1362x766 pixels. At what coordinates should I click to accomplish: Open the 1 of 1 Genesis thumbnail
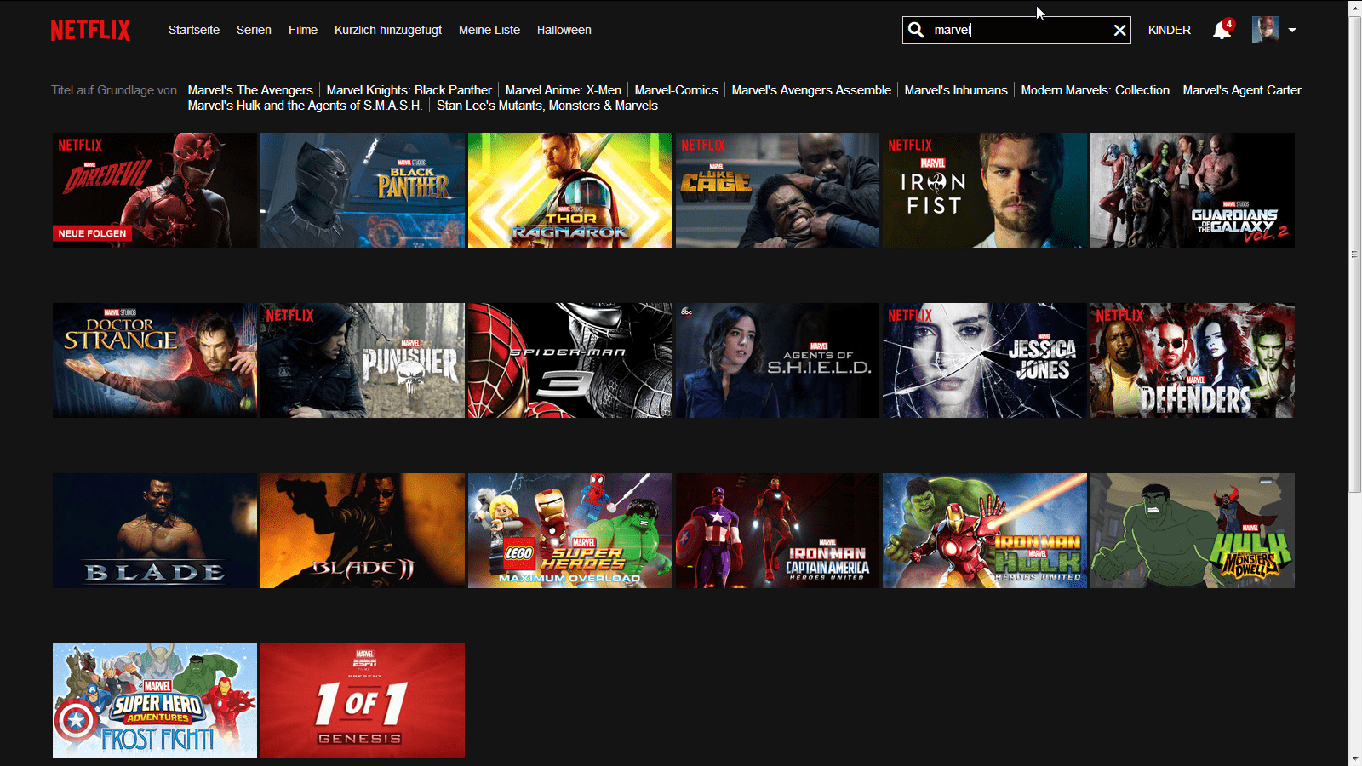(x=363, y=700)
